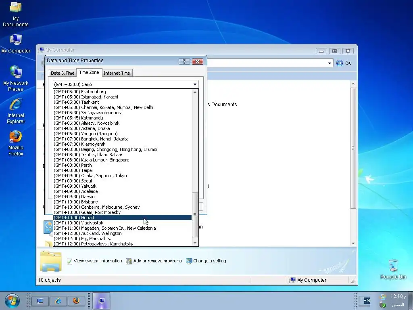Close the Date and Time Properties dialog
413x310 pixels.
point(198,61)
